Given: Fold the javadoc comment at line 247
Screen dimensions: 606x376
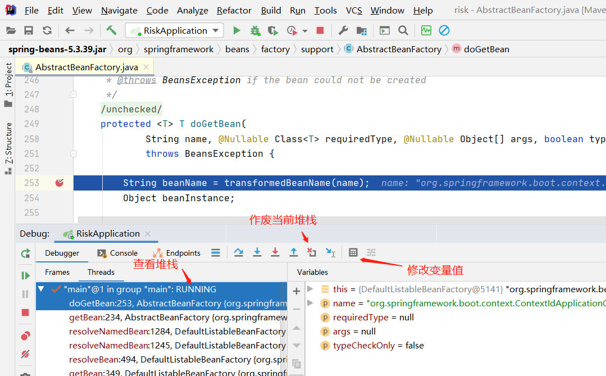Looking at the screenshot, I should pos(74,94).
